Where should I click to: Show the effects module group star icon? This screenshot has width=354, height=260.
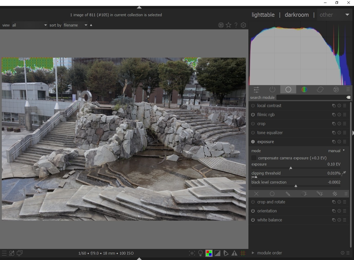336,90
